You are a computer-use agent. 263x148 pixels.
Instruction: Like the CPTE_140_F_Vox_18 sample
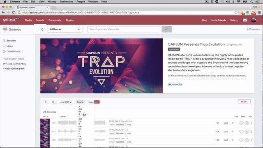point(241,132)
